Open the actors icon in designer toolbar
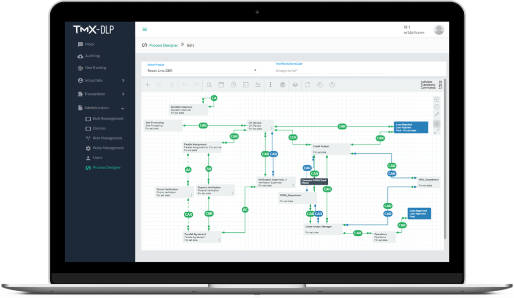Viewport: 514px width, 298px height. point(209,85)
